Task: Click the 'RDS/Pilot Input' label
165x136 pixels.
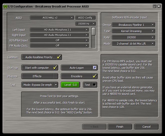Action: point(19,40)
